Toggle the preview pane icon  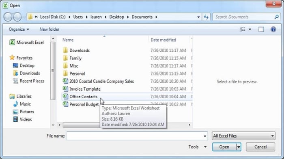(261, 29)
